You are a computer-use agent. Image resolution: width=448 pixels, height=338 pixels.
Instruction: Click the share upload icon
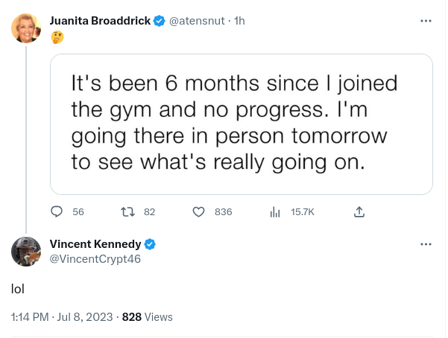[x=359, y=211]
